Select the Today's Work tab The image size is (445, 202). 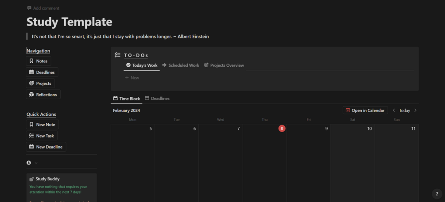pos(142,65)
